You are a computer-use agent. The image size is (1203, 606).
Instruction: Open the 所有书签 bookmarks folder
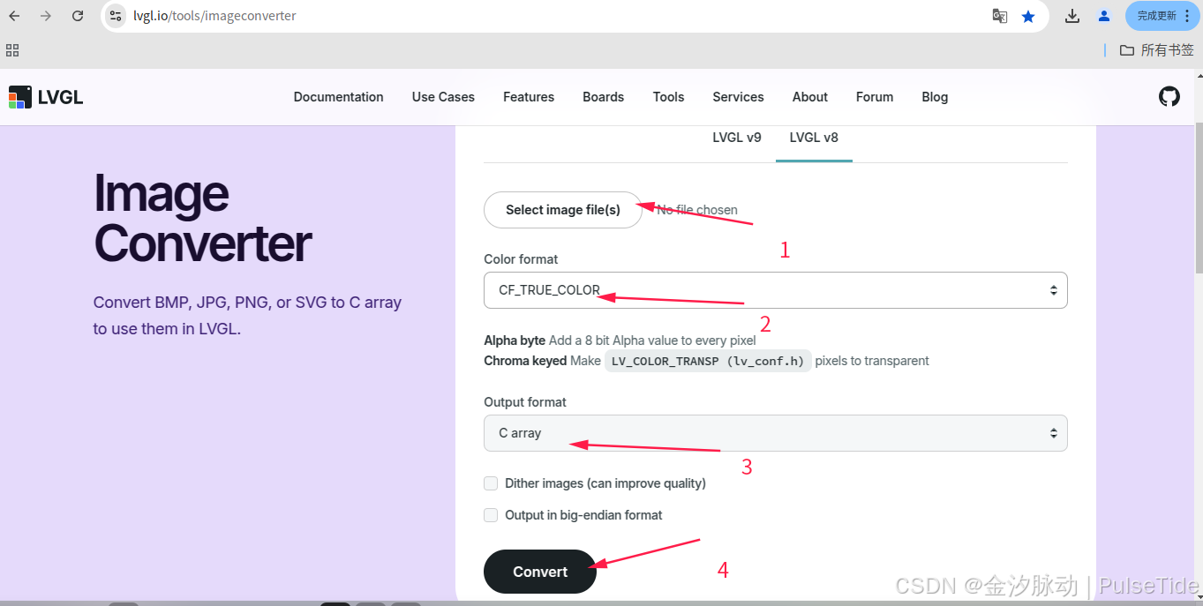click(1156, 50)
